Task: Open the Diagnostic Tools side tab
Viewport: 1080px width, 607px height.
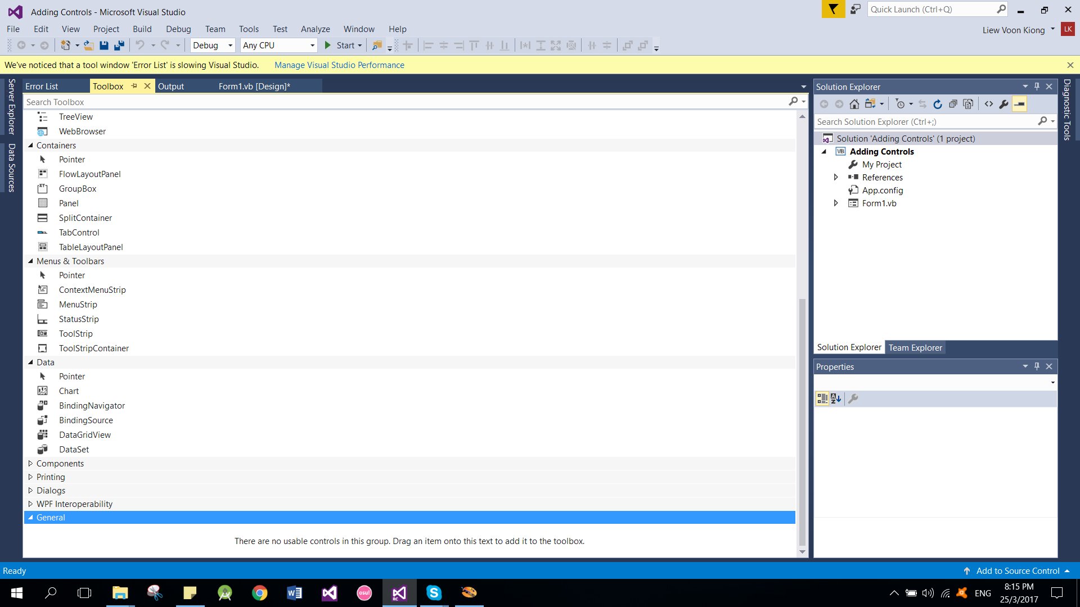Action: [x=1066, y=110]
